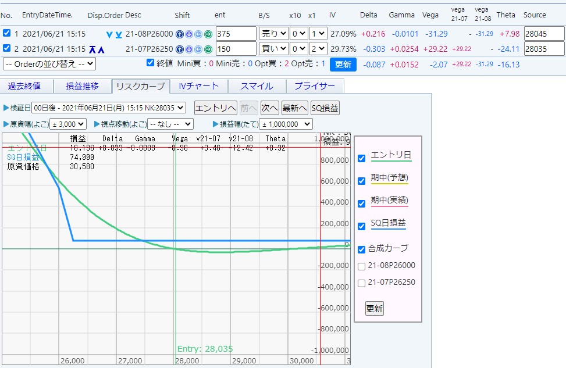
Task: Click the Source field showing 28035
Action: pos(544,49)
